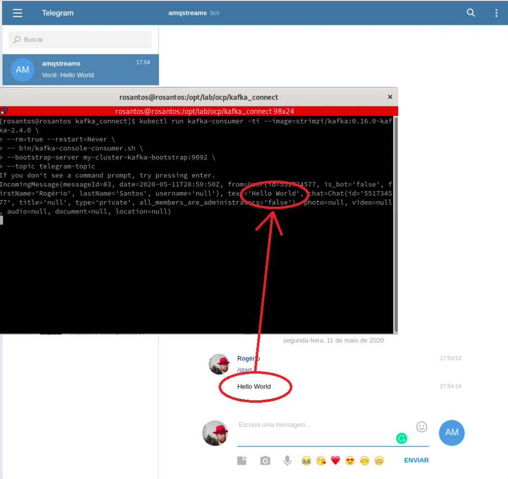Open the emoji picker beside message field
Image resolution: width=508 pixels, height=479 pixels.
422,427
